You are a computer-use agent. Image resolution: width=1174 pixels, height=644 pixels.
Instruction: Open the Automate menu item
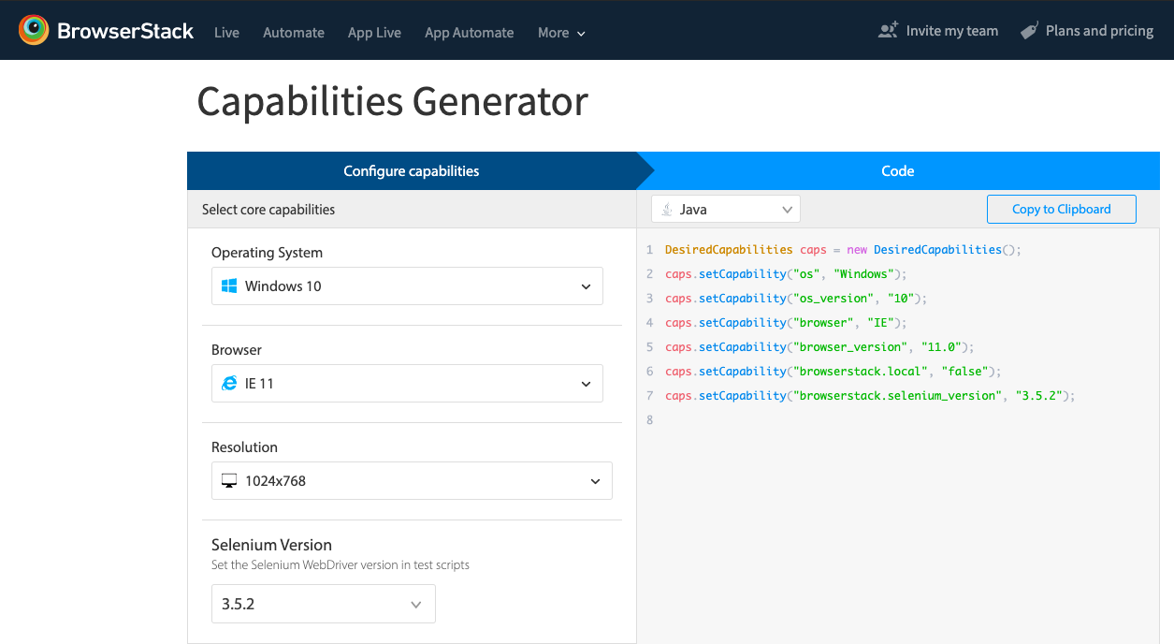(x=294, y=32)
